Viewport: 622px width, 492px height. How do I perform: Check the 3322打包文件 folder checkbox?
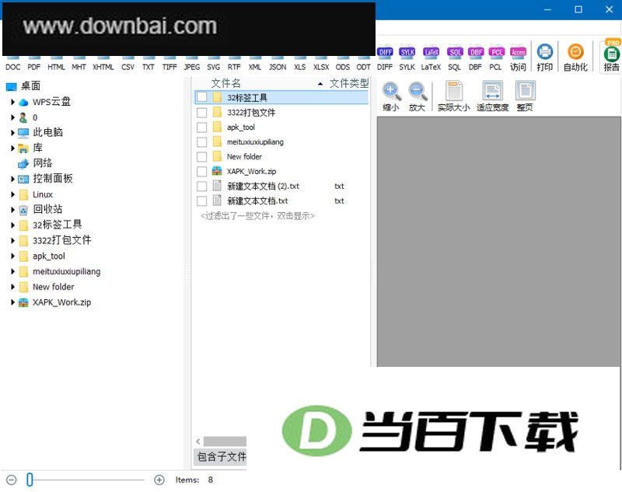coord(202,113)
